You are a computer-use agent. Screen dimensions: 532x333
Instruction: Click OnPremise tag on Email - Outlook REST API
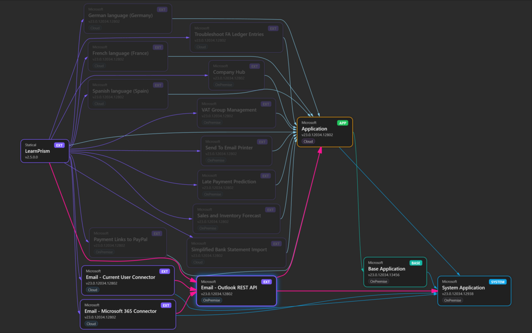pyautogui.click(x=211, y=301)
